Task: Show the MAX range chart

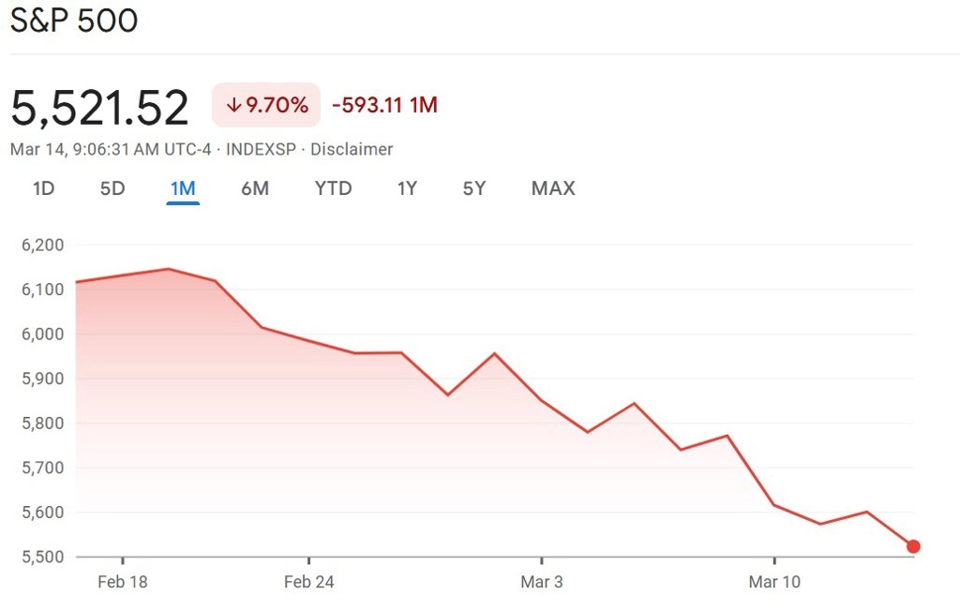Action: 553,188
